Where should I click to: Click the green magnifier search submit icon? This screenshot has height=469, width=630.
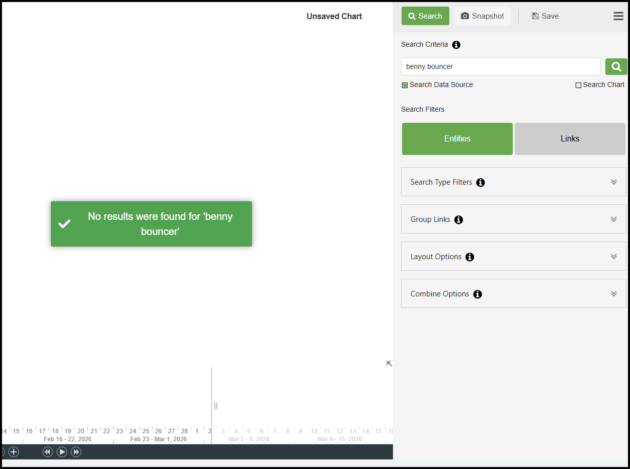coord(616,66)
